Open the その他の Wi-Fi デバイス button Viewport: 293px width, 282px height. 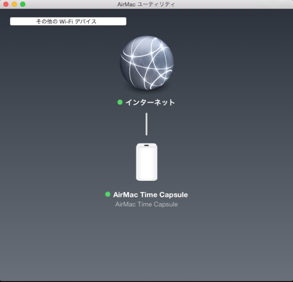(x=68, y=22)
